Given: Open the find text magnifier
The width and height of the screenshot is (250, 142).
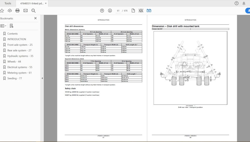Looking at the screenshot, I should point(34,11).
